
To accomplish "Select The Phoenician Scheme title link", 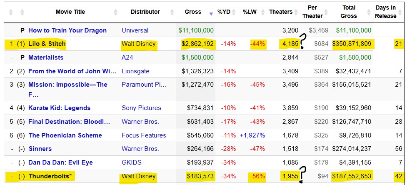I will (x=65, y=135).
